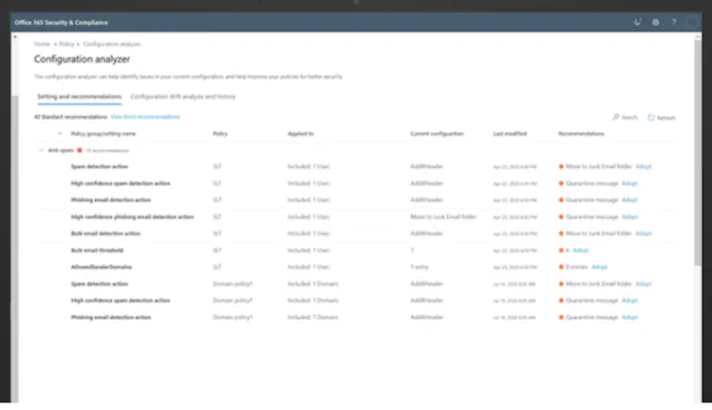Click orange warning dot on Bulk email threshold
The width and height of the screenshot is (712, 410).
[562, 250]
